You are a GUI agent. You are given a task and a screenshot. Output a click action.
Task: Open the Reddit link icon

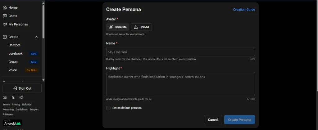[x=21, y=97]
